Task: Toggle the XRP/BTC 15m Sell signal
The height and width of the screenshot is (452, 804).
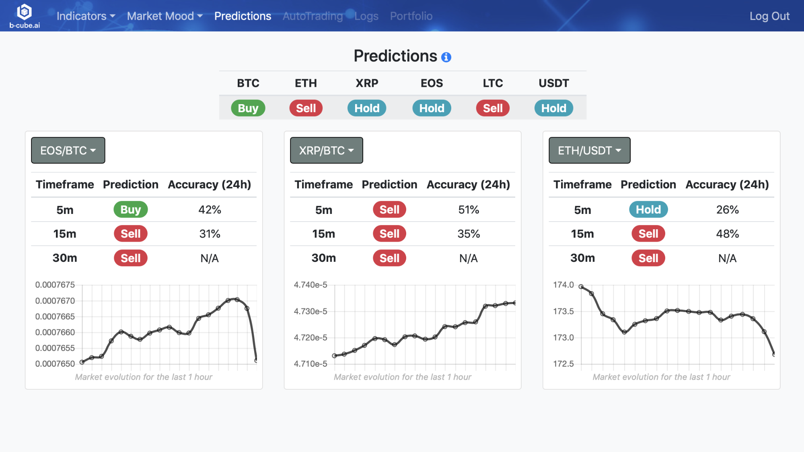Action: click(389, 234)
